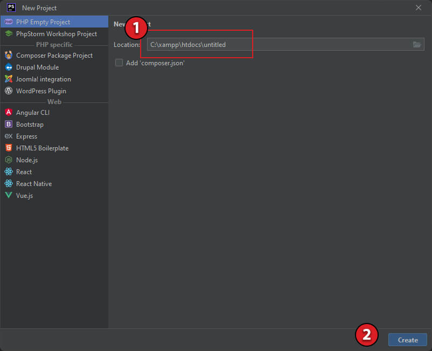Select the Node.js project icon
This screenshot has width=432, height=351.
(x=9, y=160)
